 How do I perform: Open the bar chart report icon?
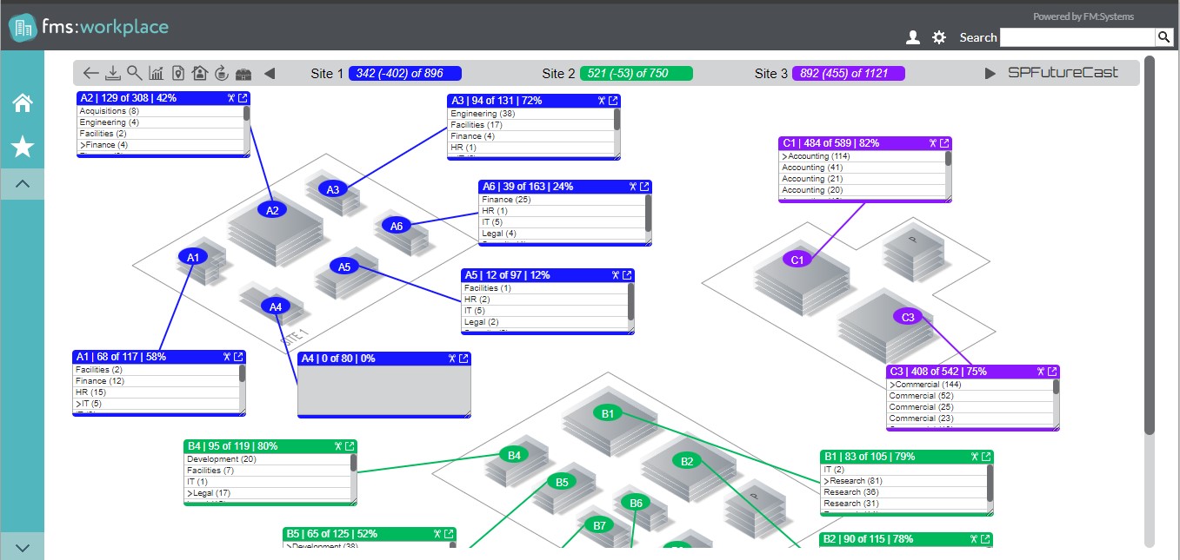157,73
